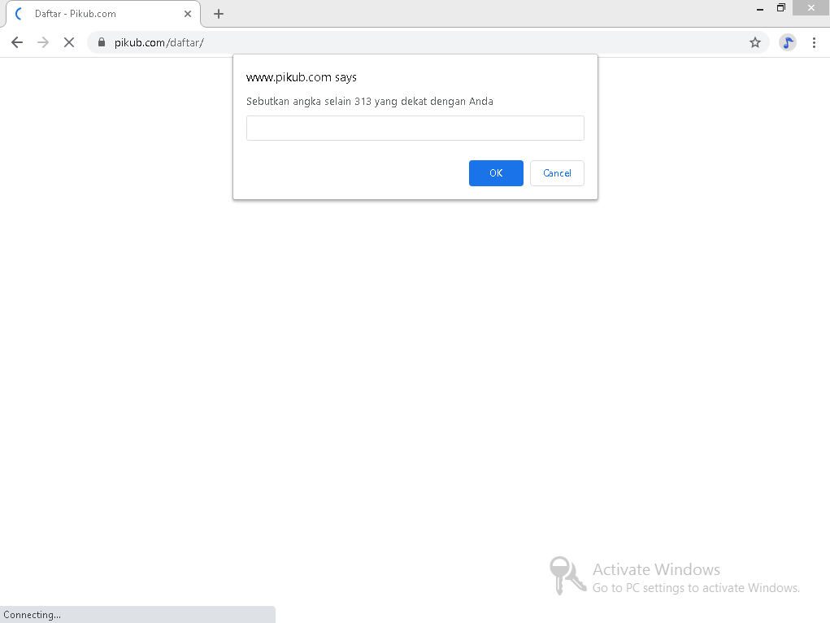Open the profile avatar icon
The height and width of the screenshot is (623, 830).
coord(787,42)
